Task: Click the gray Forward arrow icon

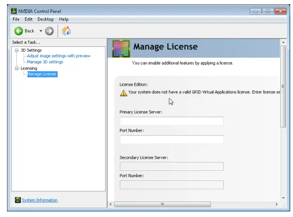Action: click(49, 31)
